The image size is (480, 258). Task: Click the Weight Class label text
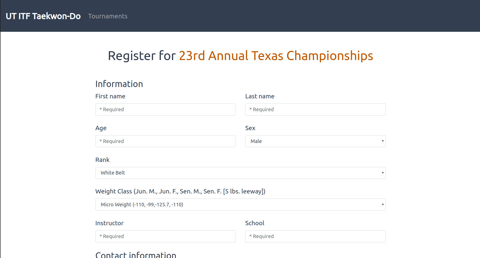[180, 191]
